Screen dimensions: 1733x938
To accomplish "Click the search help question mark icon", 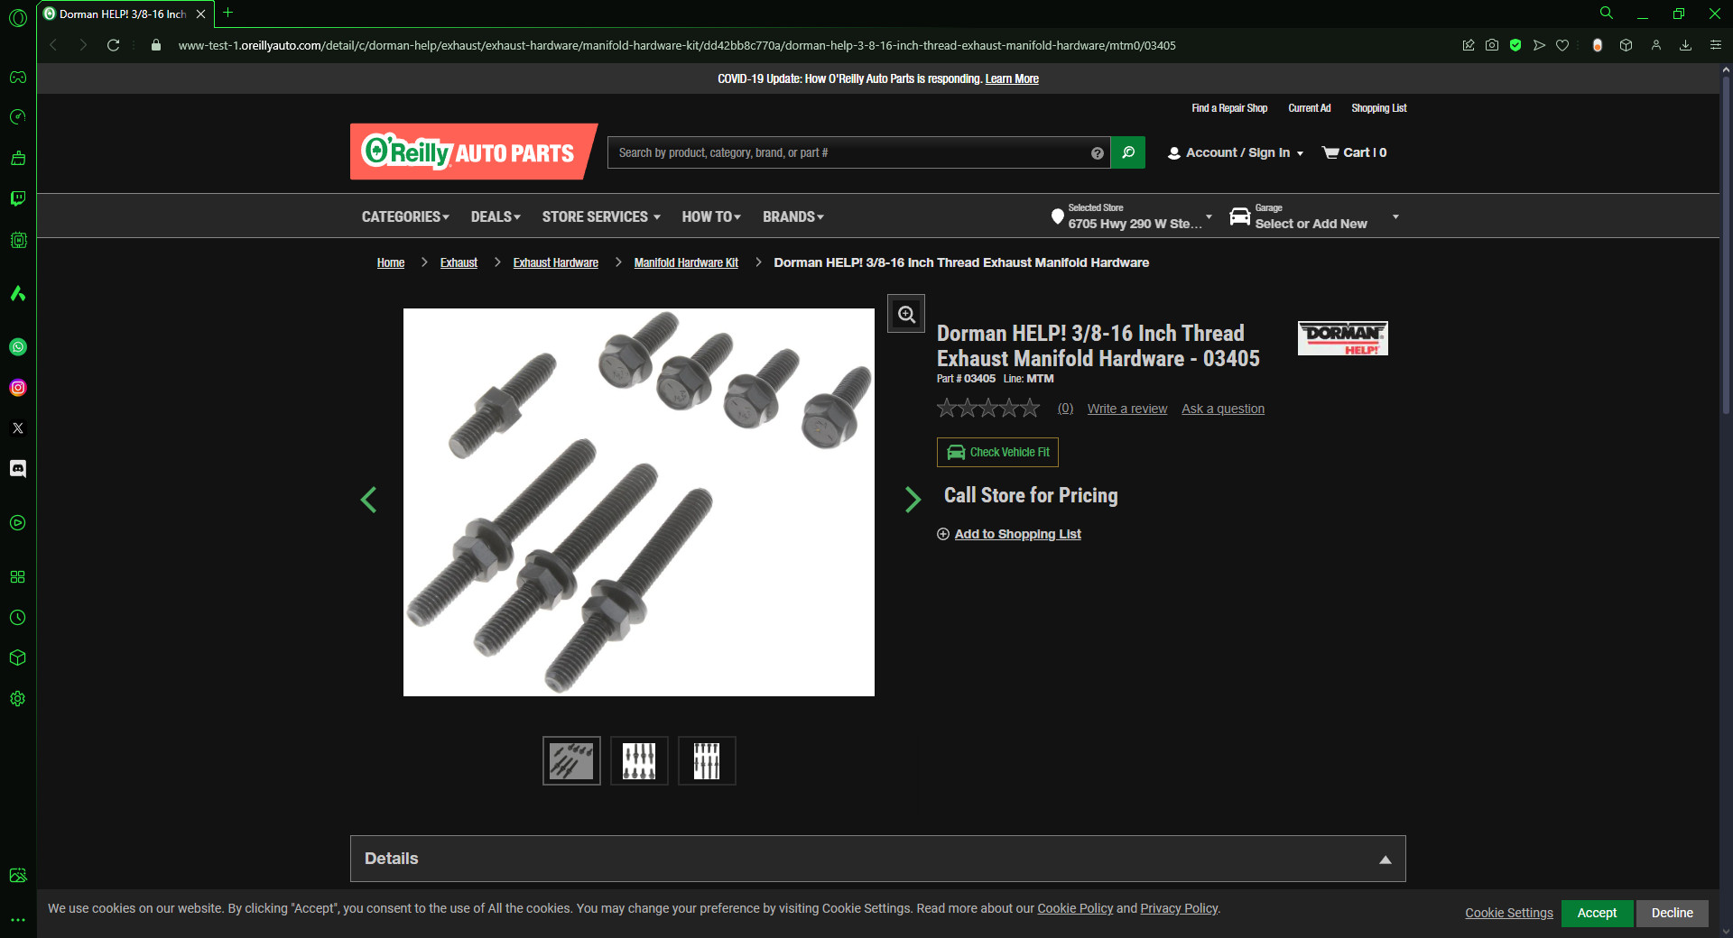I will [1098, 153].
